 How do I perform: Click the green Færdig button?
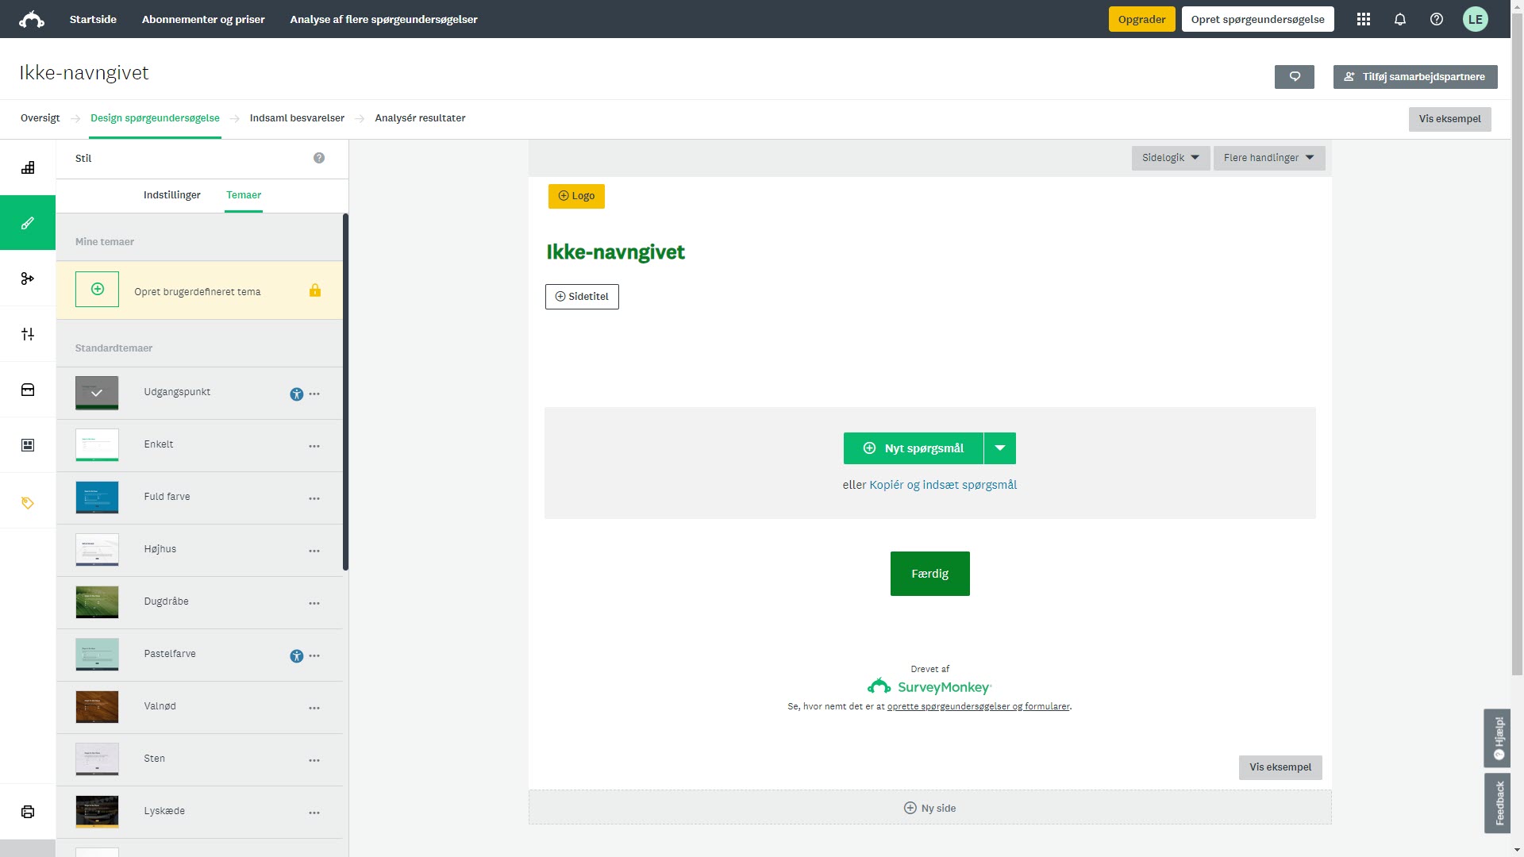click(x=929, y=574)
